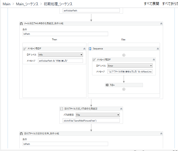
Task: Click the blPath condition field of the first If
Action: click(x=65, y=34)
